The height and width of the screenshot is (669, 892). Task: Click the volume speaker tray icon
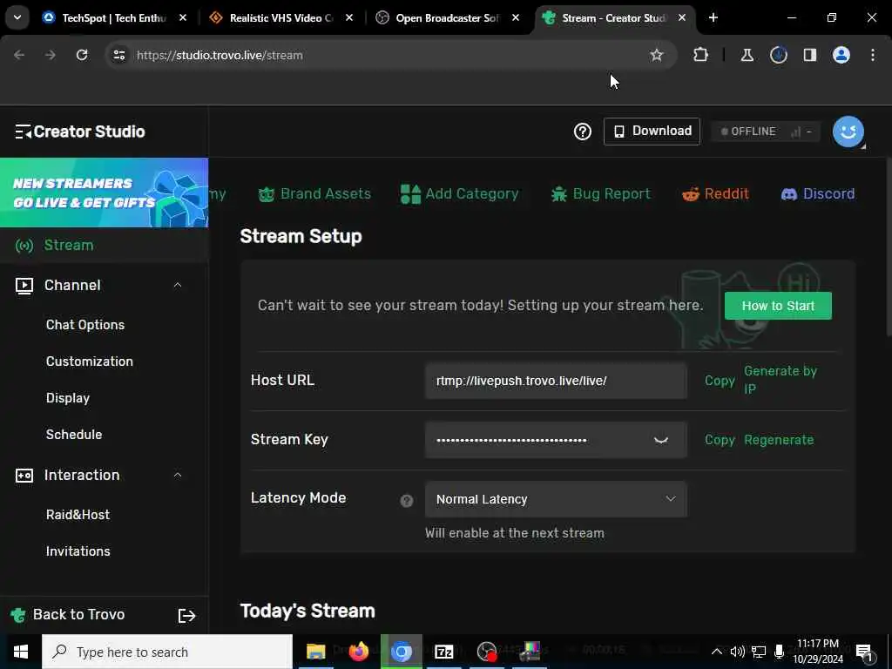(737, 652)
